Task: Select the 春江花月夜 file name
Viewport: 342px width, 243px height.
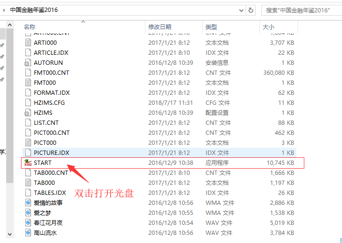Action: pos(48,223)
